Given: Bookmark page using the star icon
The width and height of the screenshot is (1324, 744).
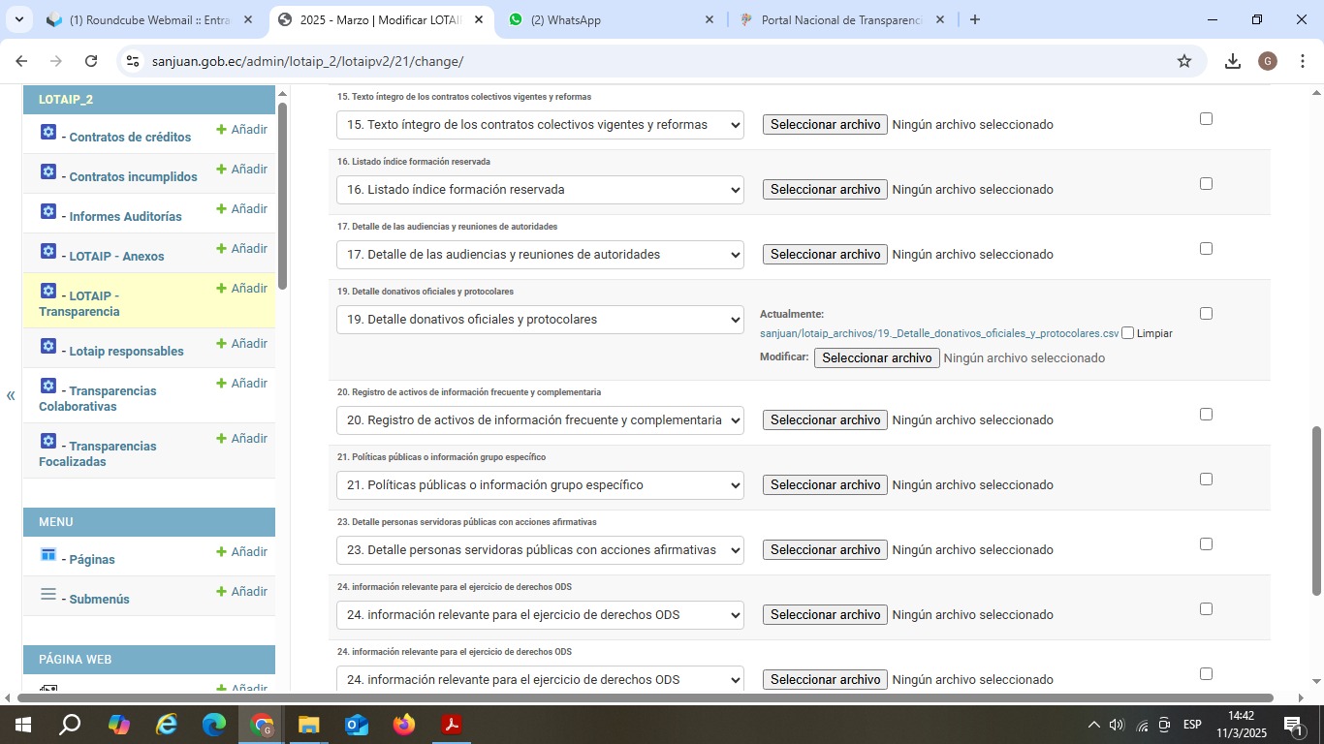Looking at the screenshot, I should pyautogui.click(x=1184, y=61).
